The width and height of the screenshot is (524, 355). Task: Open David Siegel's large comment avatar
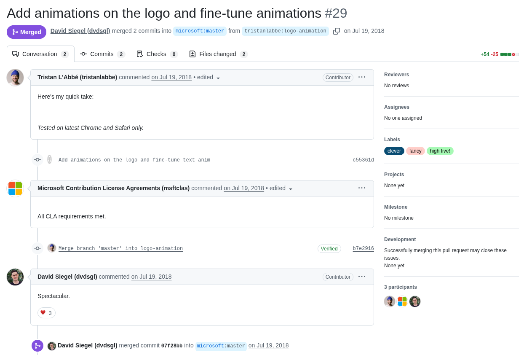point(15,277)
